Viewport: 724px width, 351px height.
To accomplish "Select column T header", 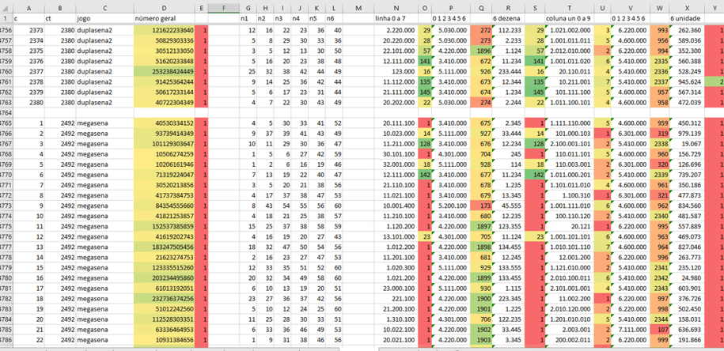I will pos(570,8).
